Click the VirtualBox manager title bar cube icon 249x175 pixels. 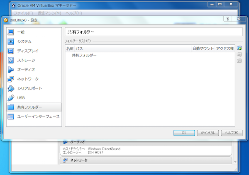coord(14,5)
